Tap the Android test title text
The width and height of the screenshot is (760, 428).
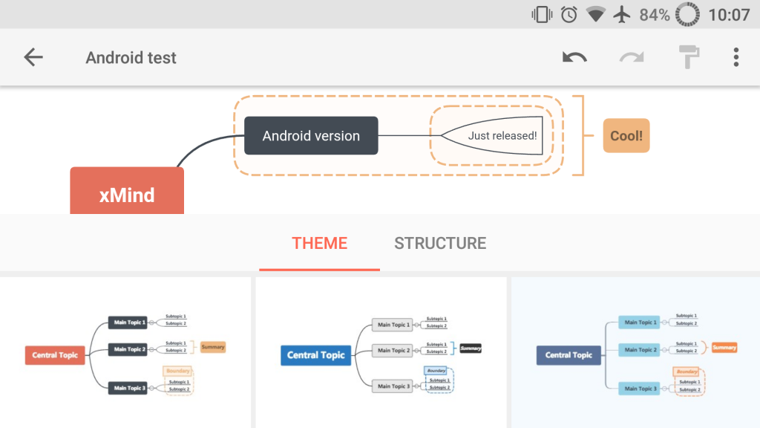pos(131,57)
